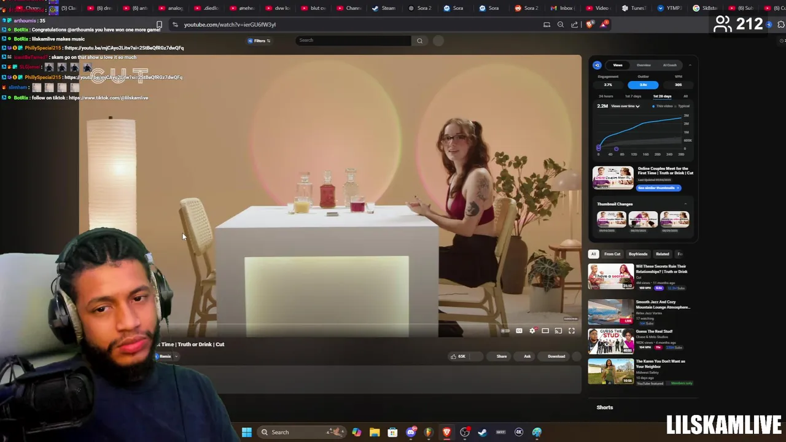Switch to the Video browser tab
This screenshot has width=786, height=442.
[597, 8]
